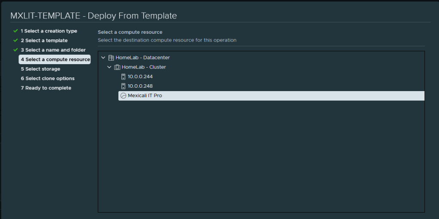
Task: Jump to step 5 Select storage
Action: coord(40,69)
